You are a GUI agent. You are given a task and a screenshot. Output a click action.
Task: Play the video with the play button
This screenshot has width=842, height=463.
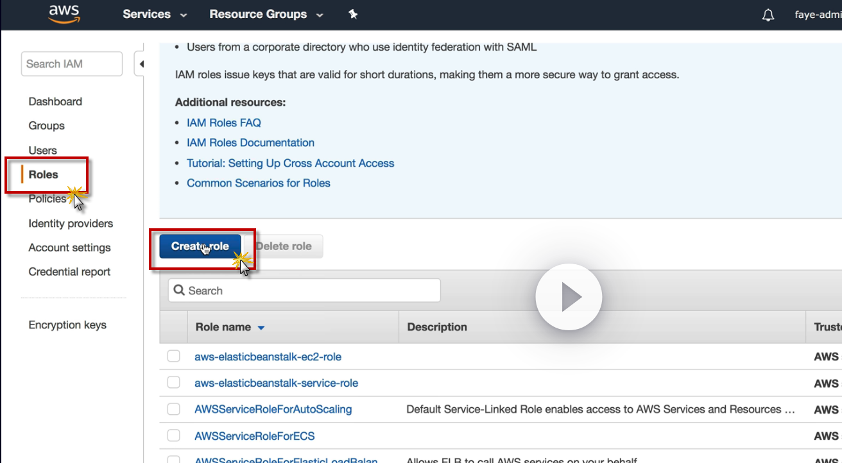(569, 297)
